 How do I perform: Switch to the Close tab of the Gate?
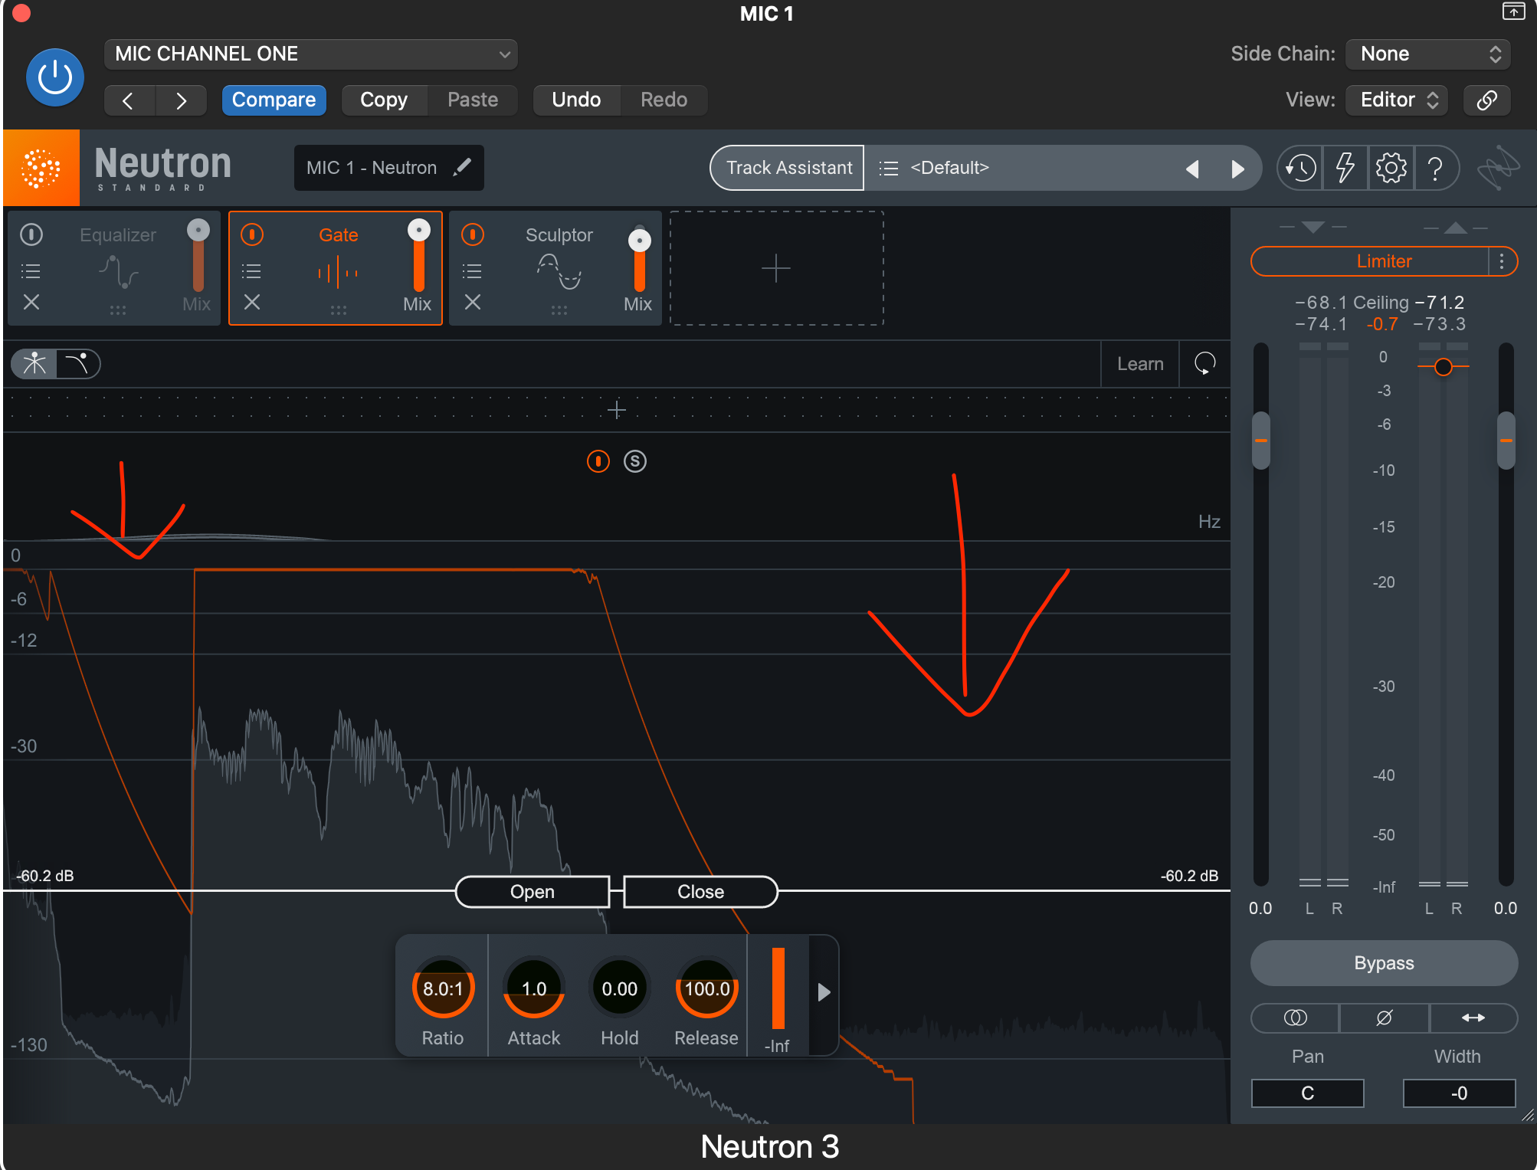(x=700, y=891)
